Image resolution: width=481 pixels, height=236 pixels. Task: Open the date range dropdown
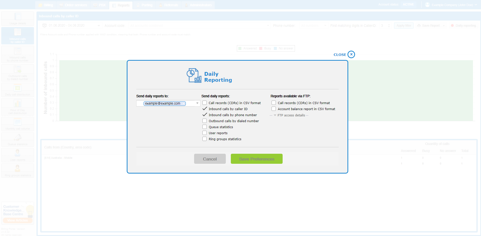click(x=71, y=26)
